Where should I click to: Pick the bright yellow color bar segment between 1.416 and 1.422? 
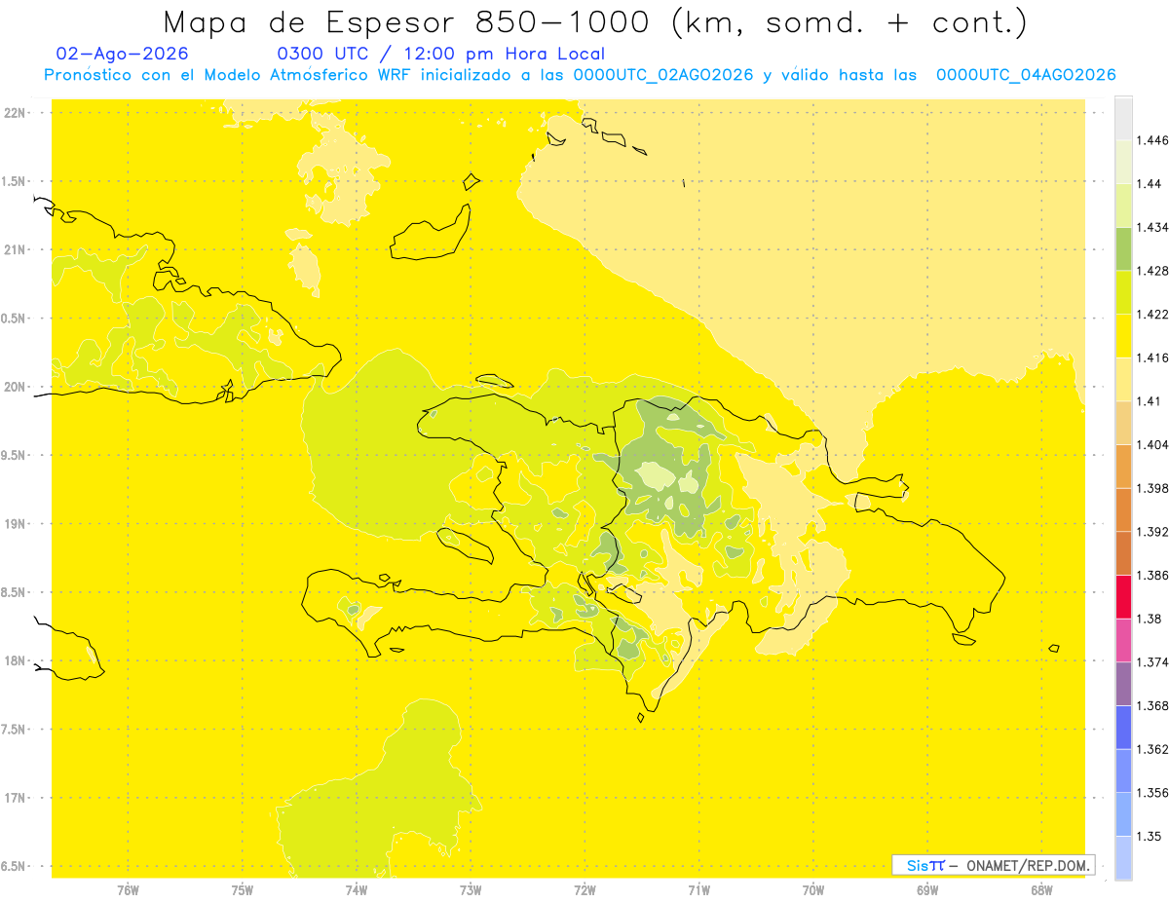[1123, 336]
